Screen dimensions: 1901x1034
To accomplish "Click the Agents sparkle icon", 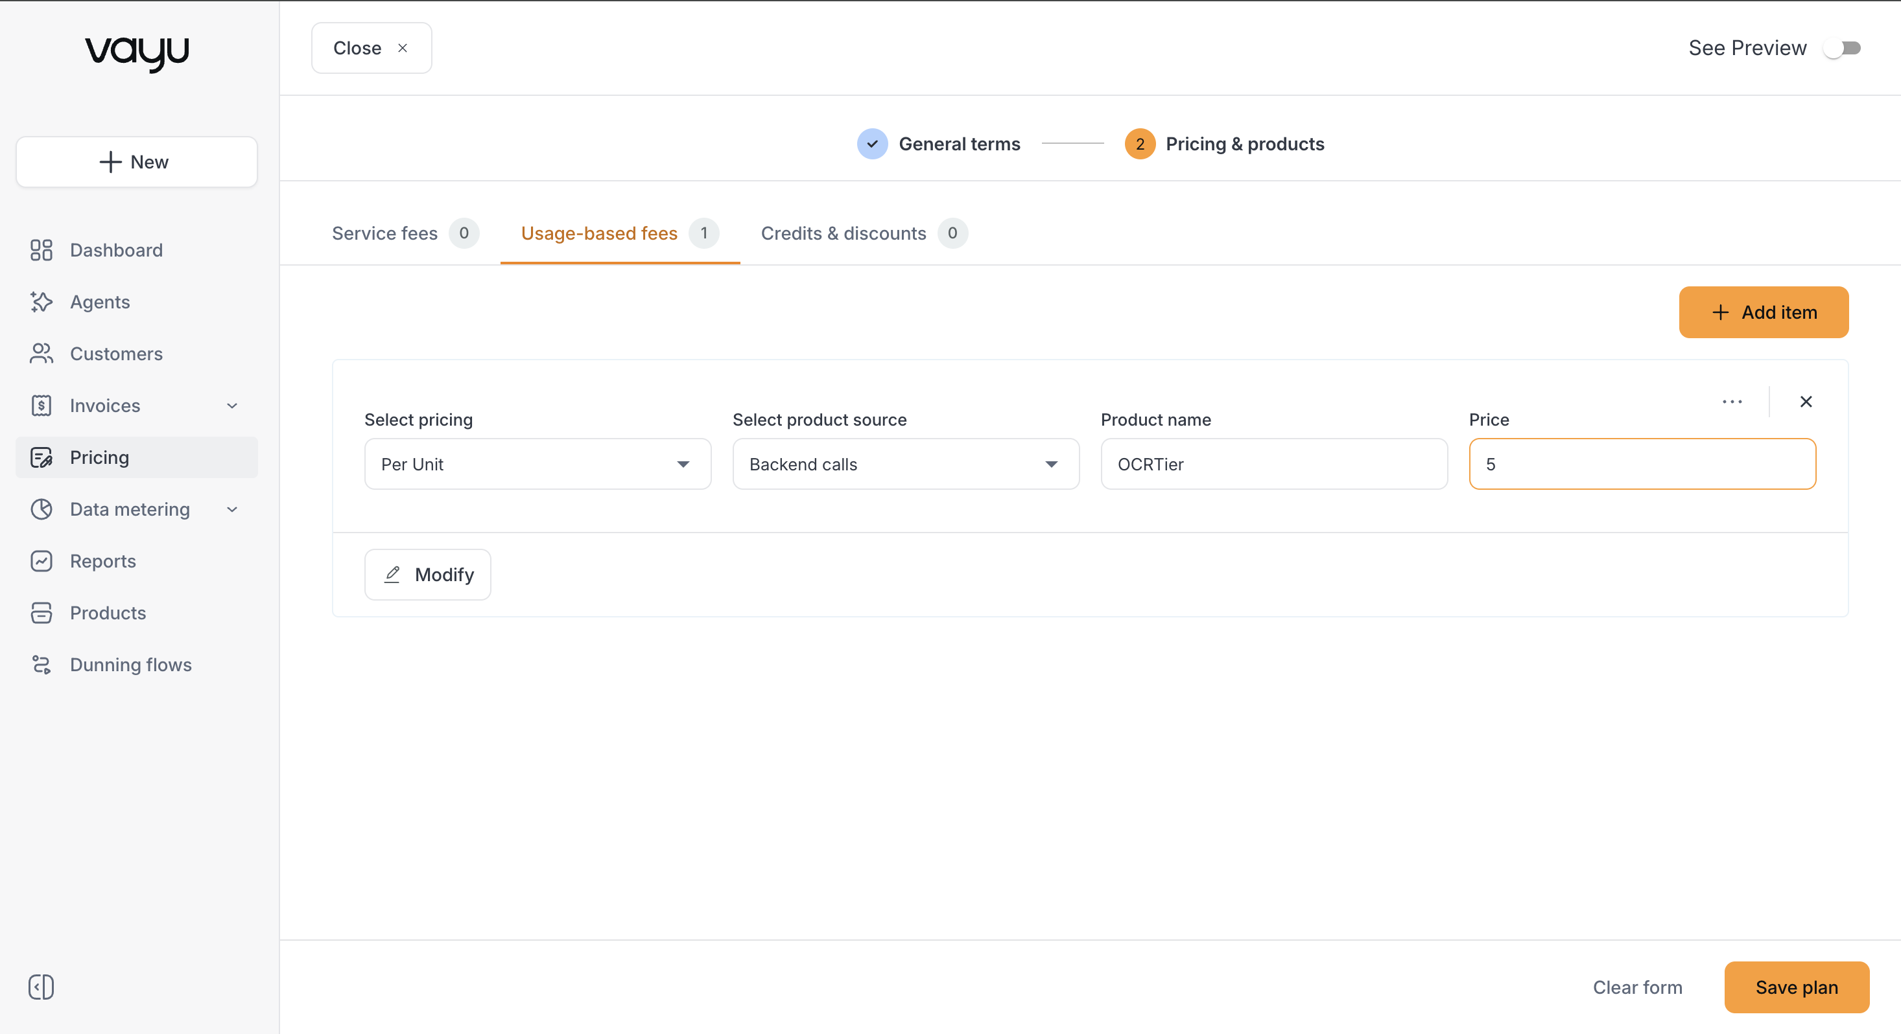I will pyautogui.click(x=41, y=302).
